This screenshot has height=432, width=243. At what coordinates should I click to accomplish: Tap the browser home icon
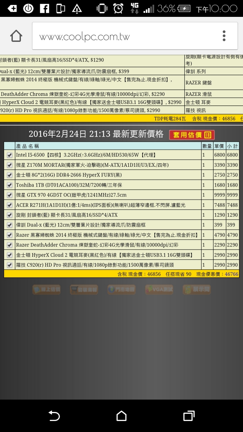click(16, 36)
